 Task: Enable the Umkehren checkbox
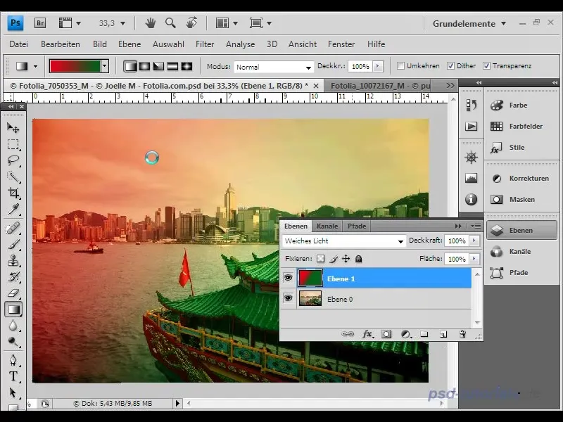400,66
